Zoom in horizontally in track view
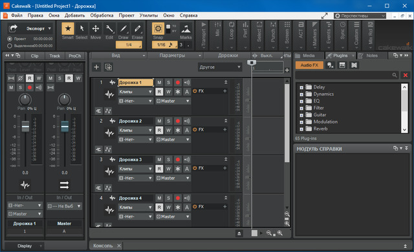The height and width of the screenshot is (252, 414). coord(280,233)
